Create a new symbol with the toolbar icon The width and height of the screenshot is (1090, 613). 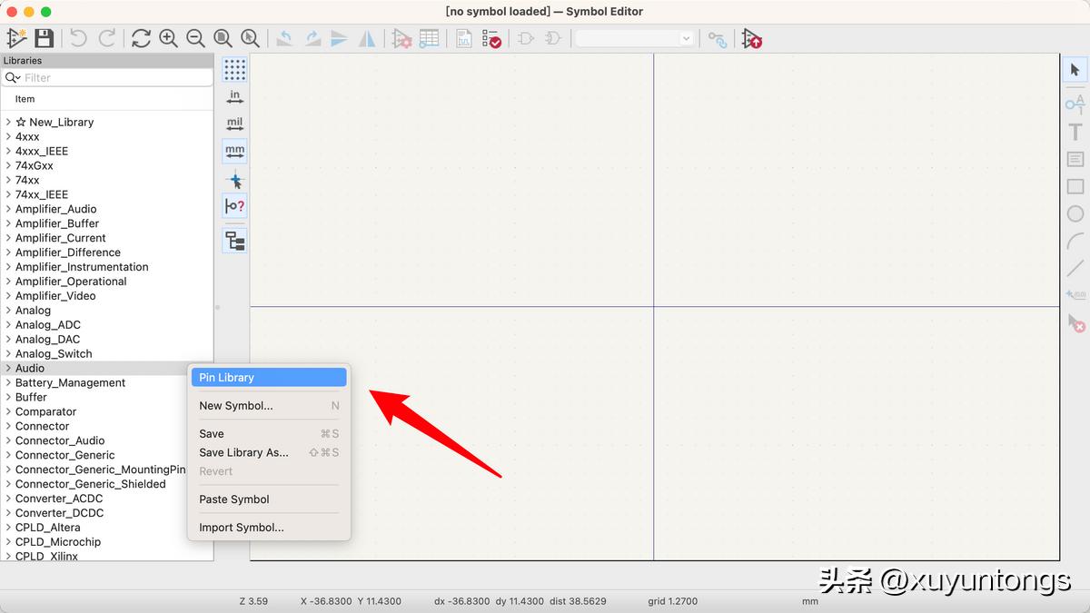tap(15, 38)
